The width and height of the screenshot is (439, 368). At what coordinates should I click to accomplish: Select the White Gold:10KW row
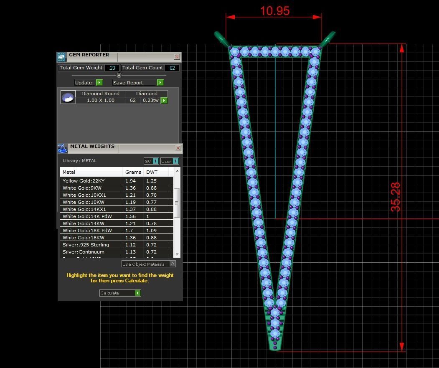coord(117,202)
